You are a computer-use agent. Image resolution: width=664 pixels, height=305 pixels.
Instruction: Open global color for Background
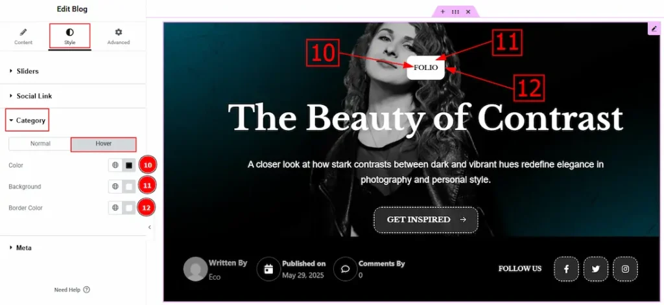(x=115, y=186)
